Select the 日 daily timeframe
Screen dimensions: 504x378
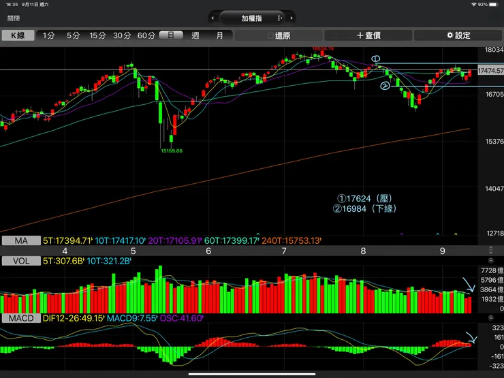(171, 35)
